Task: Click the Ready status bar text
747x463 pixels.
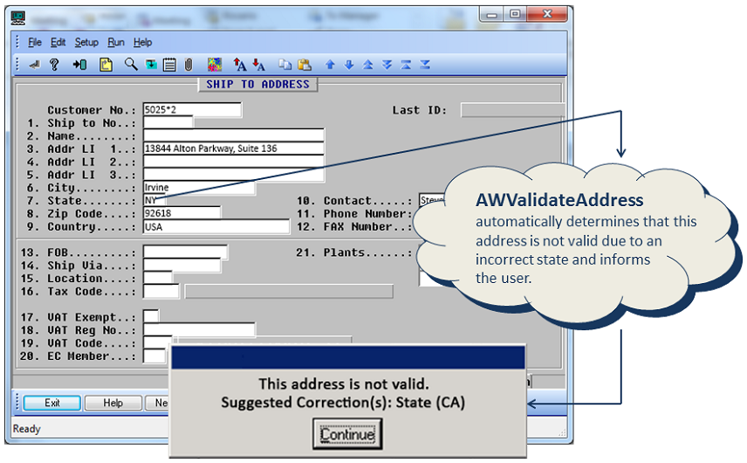Action: 27,429
